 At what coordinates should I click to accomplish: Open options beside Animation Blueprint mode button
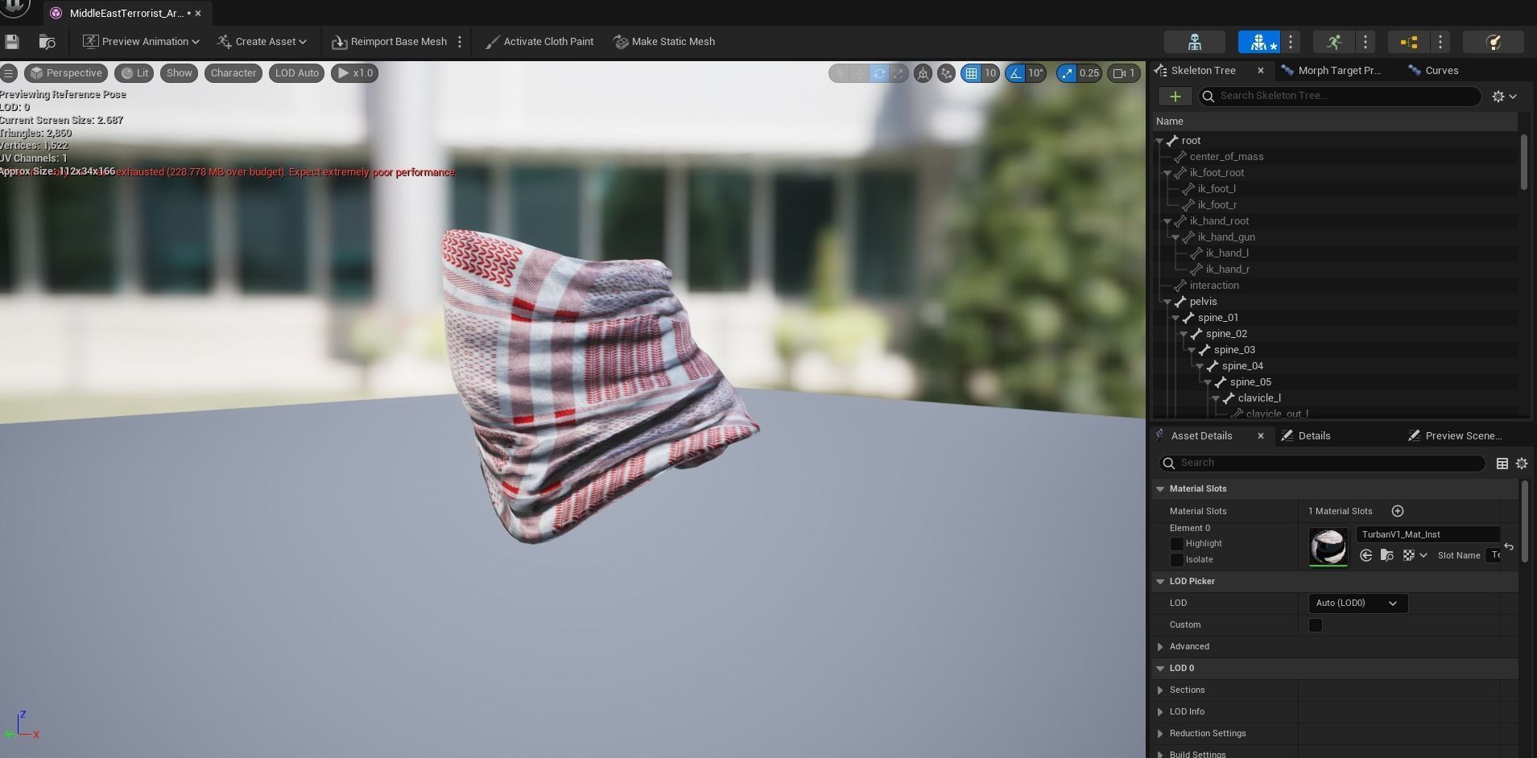click(x=1440, y=42)
